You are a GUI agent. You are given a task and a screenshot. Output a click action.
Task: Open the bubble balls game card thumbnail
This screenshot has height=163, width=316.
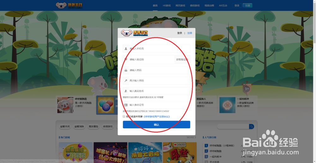click(x=106, y=105)
